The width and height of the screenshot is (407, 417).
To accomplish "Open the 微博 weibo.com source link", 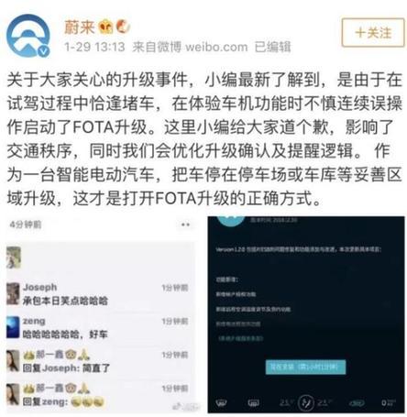I will pos(190,47).
